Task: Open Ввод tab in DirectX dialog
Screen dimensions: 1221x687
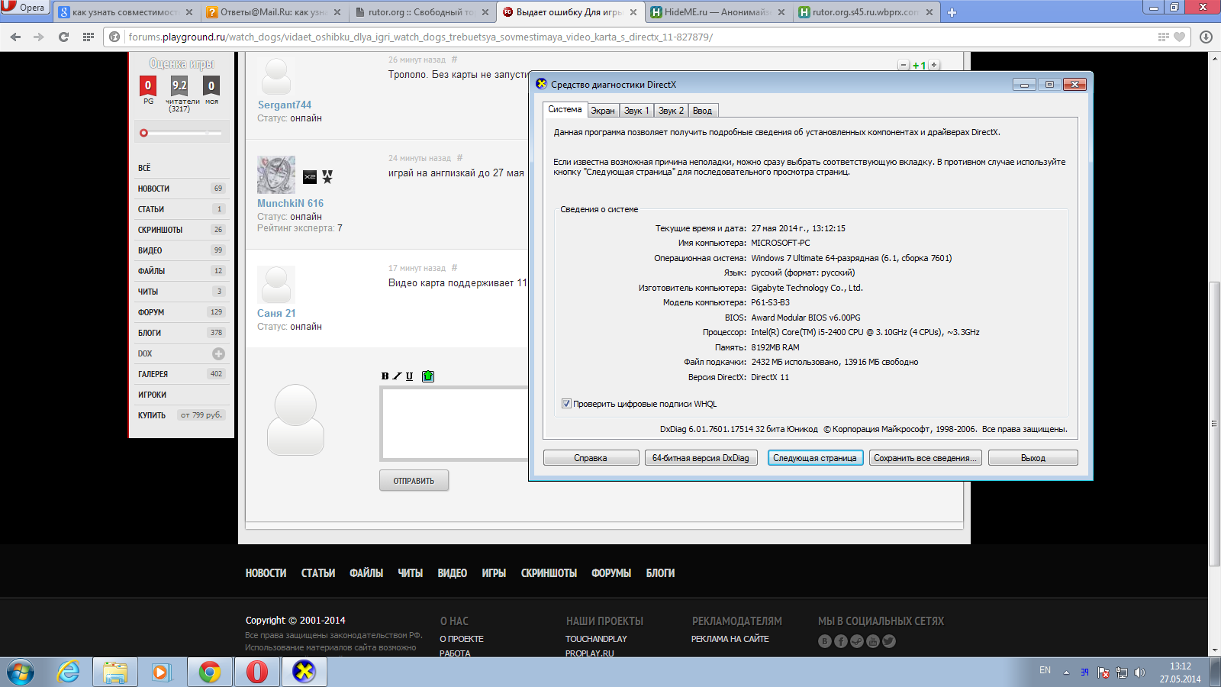Action: point(702,111)
